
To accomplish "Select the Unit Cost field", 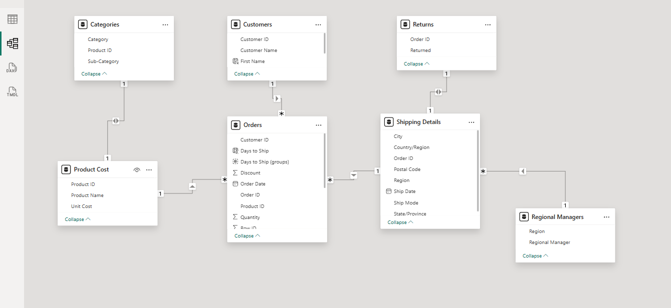I will 82,206.
